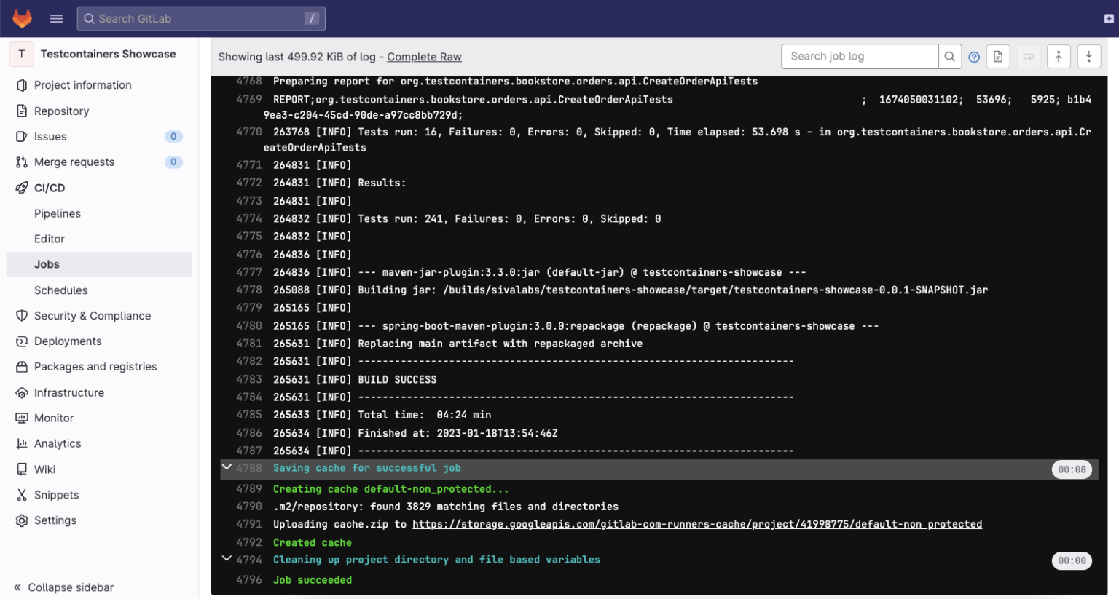Collapse the Saving cache log section
Viewport: 1119px width, 599px height.
click(227, 468)
